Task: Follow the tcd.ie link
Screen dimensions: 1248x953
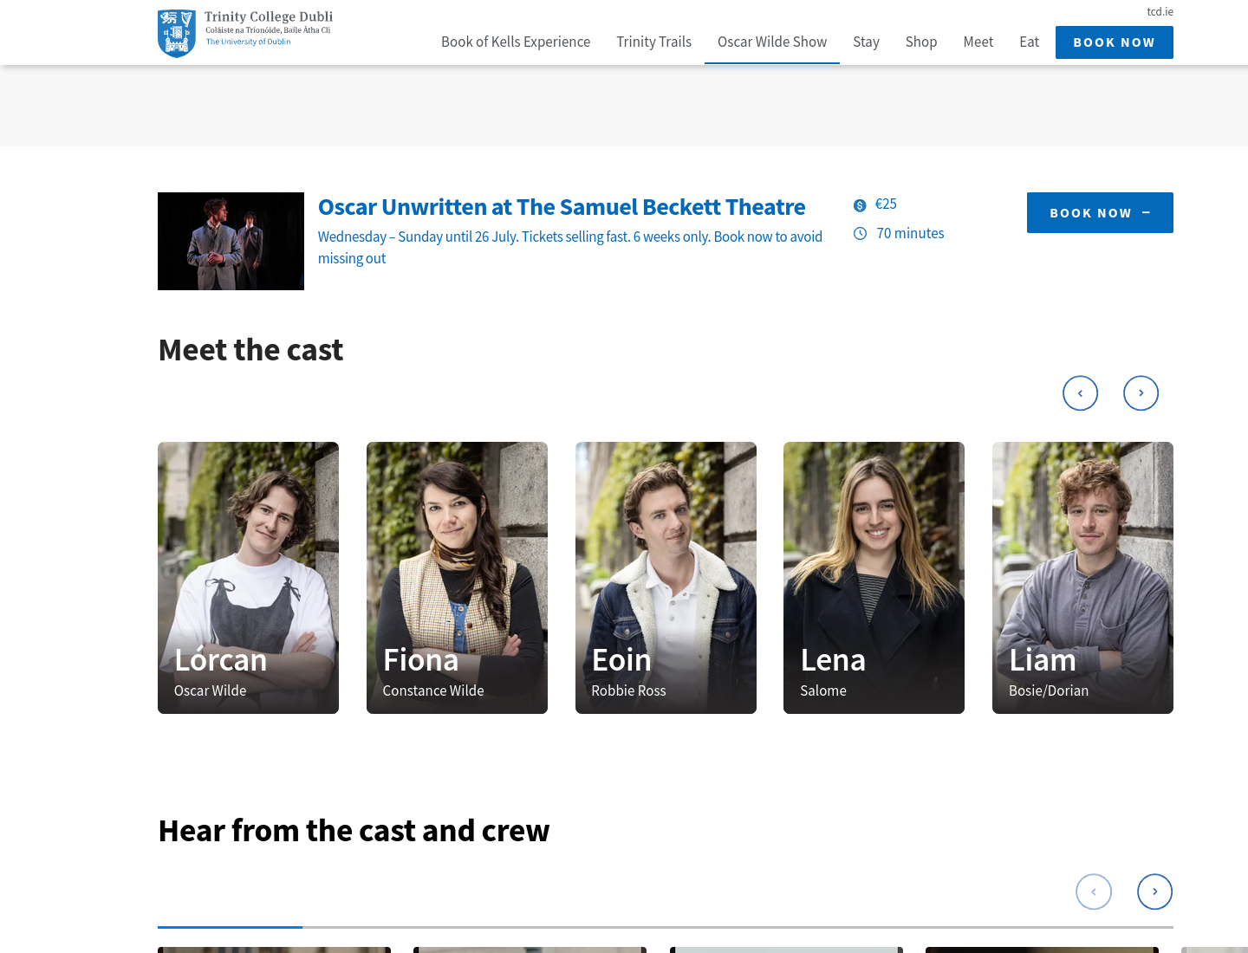Action: 1160,11
